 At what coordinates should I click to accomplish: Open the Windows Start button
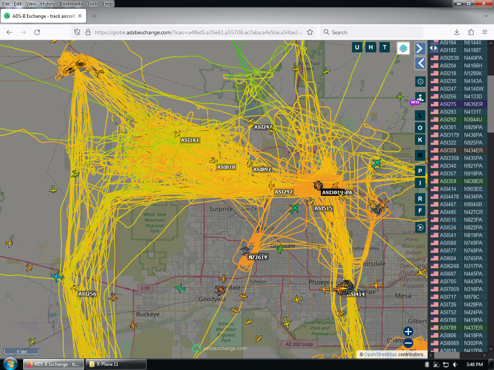pos(10,364)
